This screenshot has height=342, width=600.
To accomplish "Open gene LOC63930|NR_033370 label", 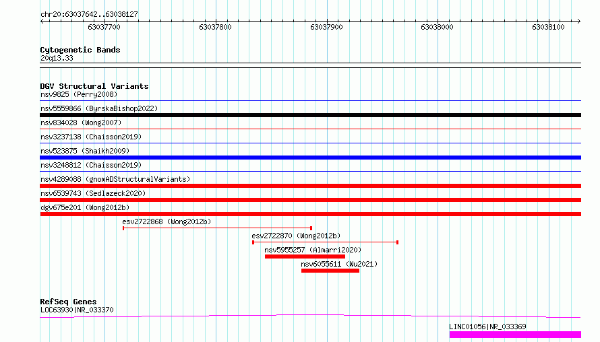I will (77, 310).
